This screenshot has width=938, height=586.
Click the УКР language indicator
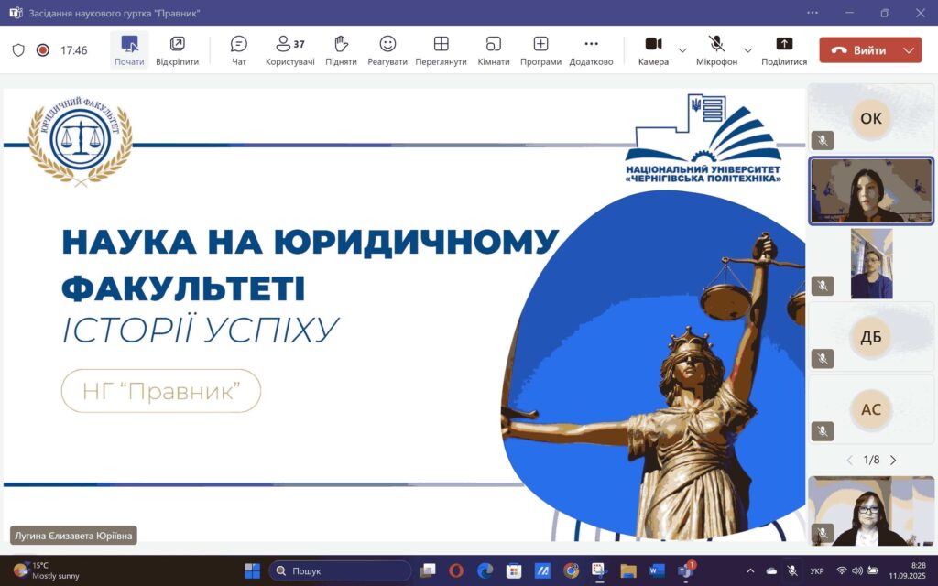coord(817,571)
